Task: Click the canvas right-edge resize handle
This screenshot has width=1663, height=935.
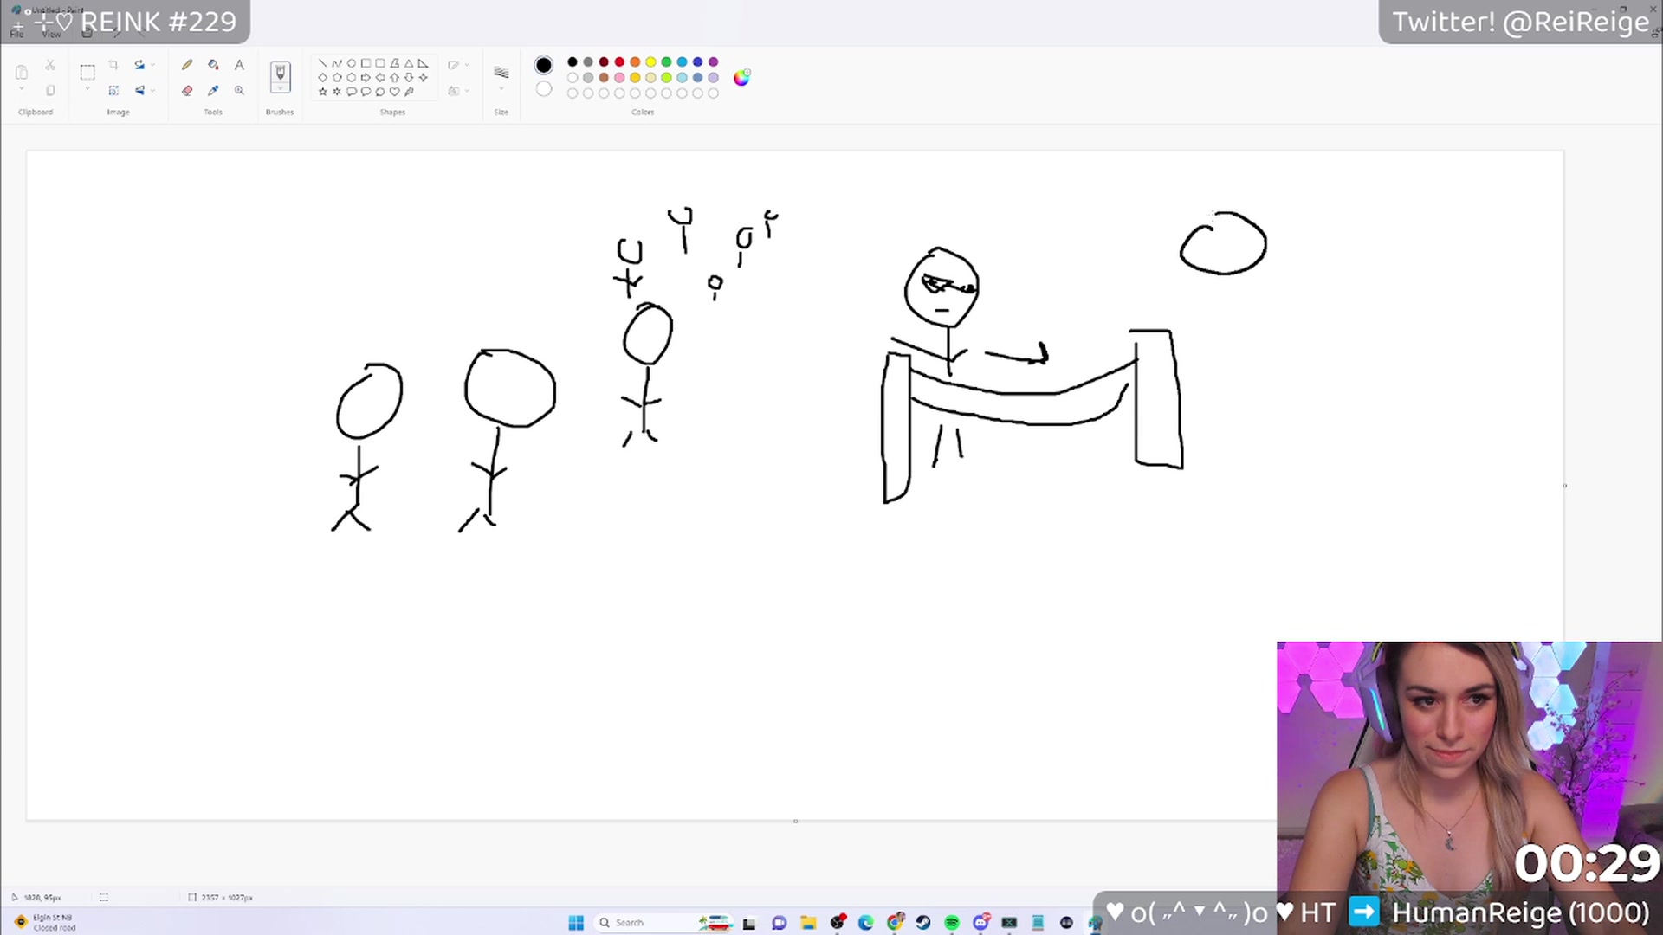Action: click(x=1564, y=485)
